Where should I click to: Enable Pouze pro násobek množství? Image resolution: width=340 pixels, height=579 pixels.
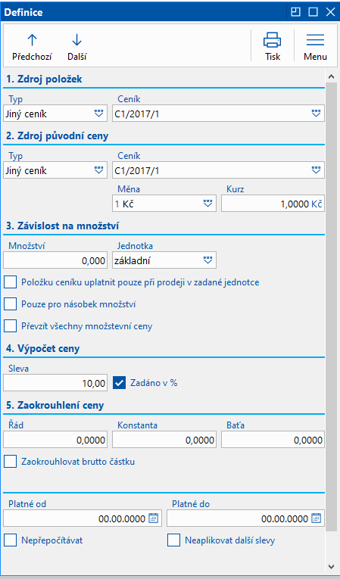pyautogui.click(x=11, y=304)
